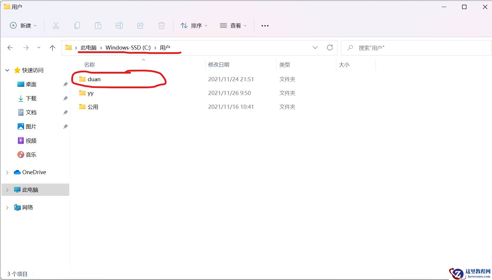
Task: Refresh the folder view
Action: tap(330, 47)
